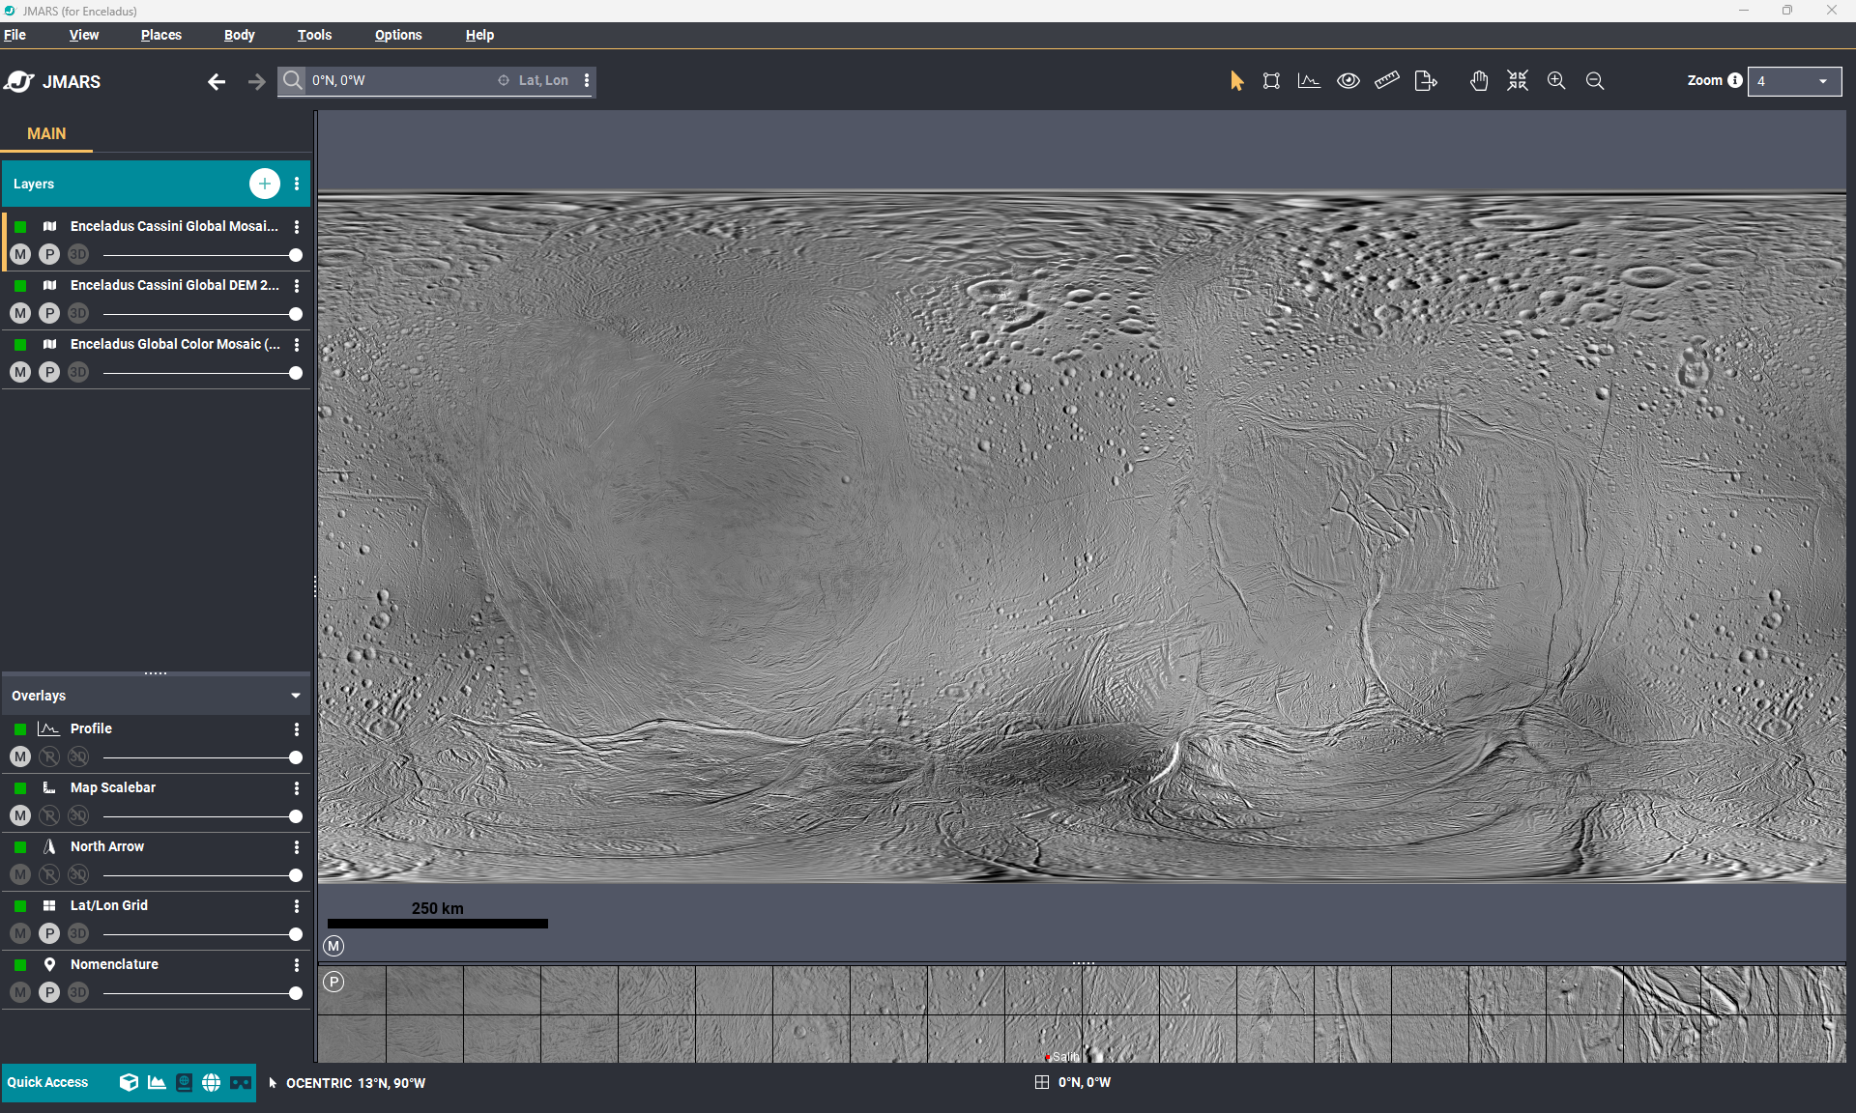Go forward with the right arrow
This screenshot has width=1856, height=1113.
[256, 82]
